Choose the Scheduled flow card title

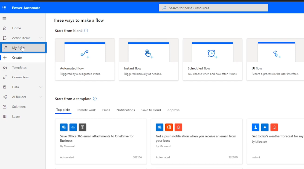click(199, 68)
